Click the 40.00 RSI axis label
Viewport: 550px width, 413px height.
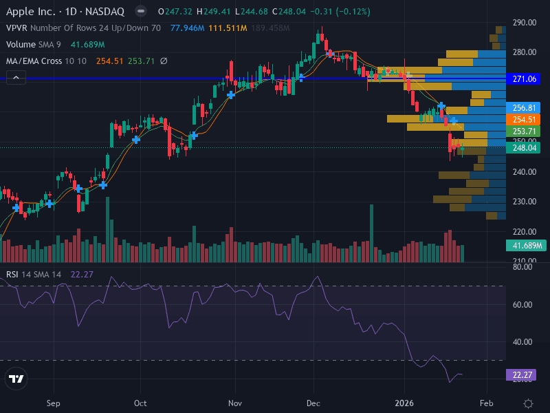(x=522, y=342)
